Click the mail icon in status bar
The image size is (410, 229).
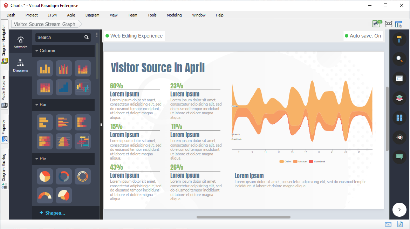point(388,224)
